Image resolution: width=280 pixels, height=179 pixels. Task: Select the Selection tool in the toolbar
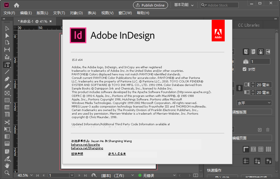[7, 28]
